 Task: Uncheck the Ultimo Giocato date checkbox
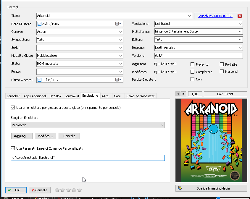(39, 80)
